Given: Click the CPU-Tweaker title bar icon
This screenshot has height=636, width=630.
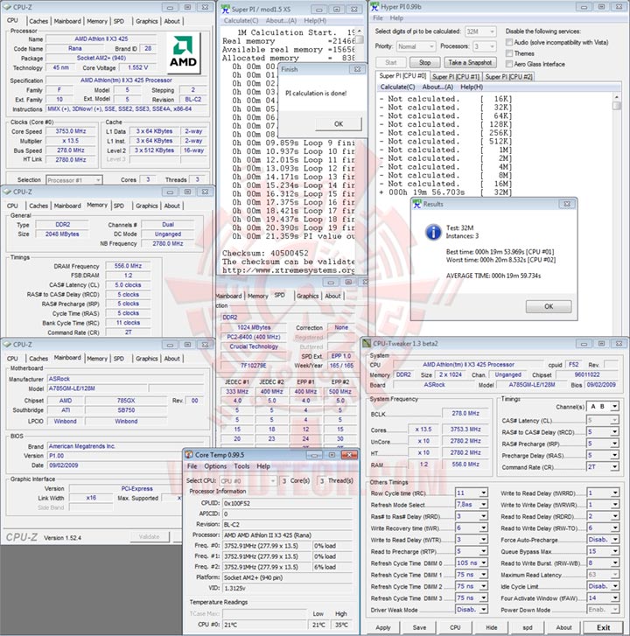Looking at the screenshot, I should [x=367, y=344].
